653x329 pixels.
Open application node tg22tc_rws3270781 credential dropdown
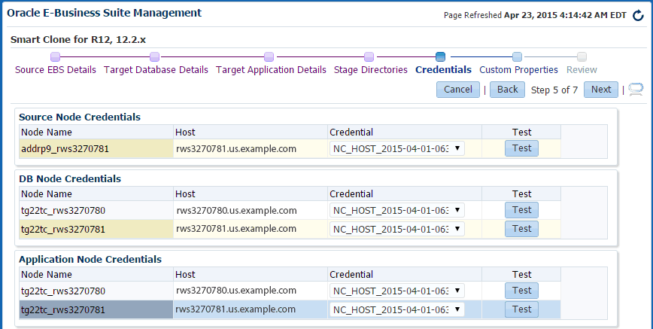pyautogui.click(x=397, y=309)
